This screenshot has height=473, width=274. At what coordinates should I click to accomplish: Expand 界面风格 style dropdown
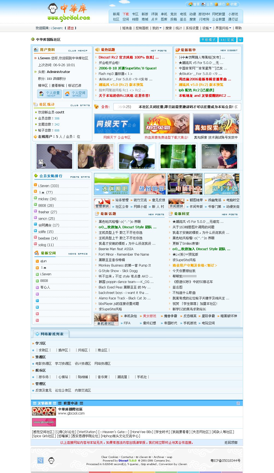click(223, 28)
